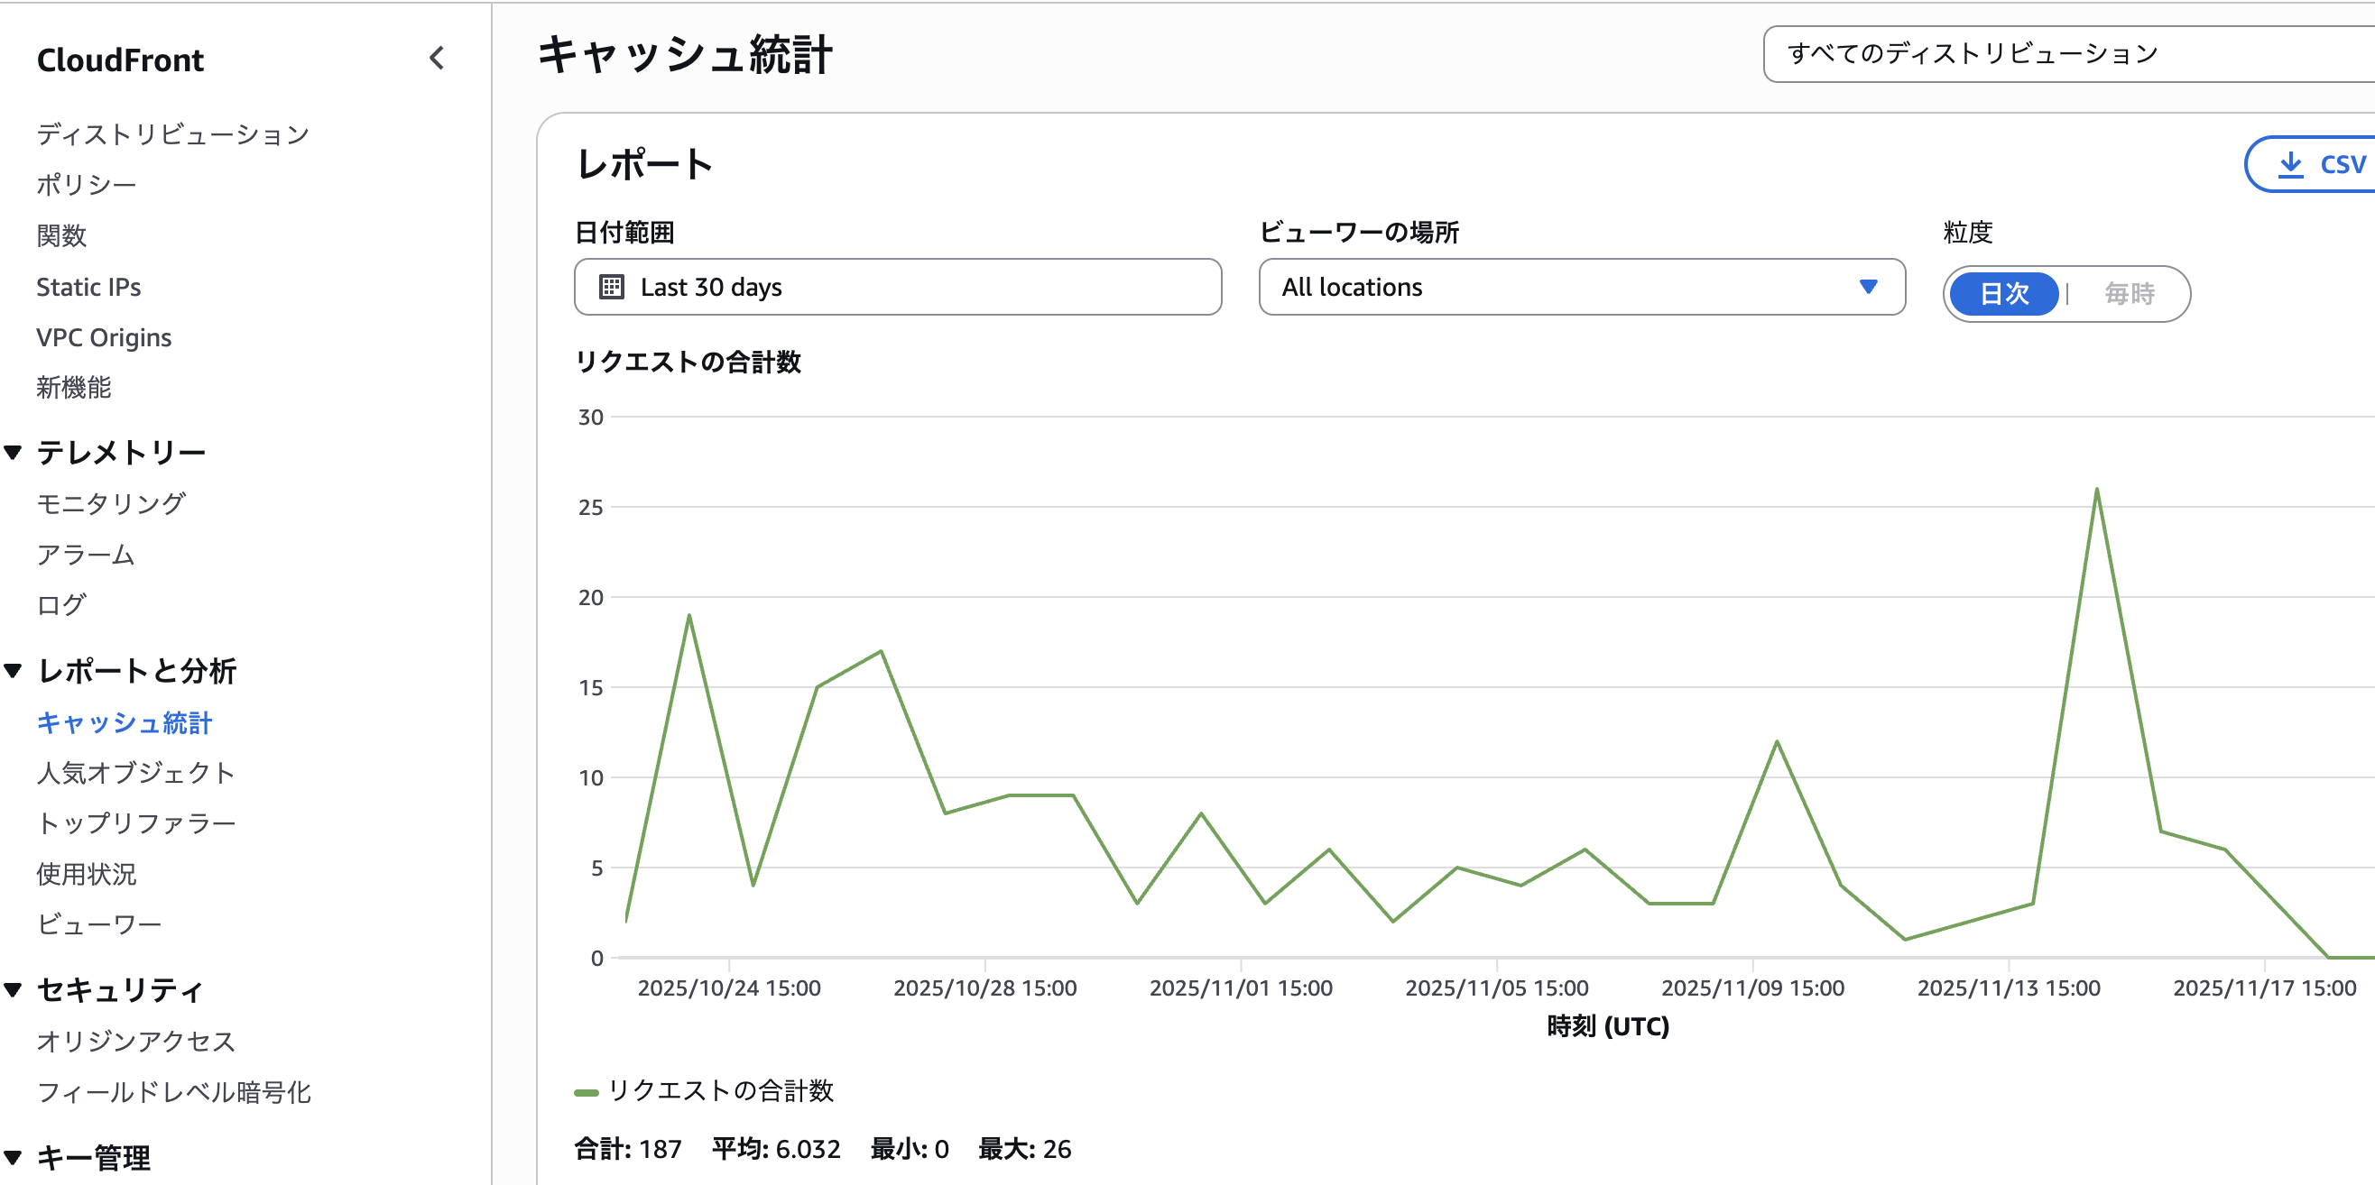
Task: Select 日次 granularity option
Action: [2003, 294]
